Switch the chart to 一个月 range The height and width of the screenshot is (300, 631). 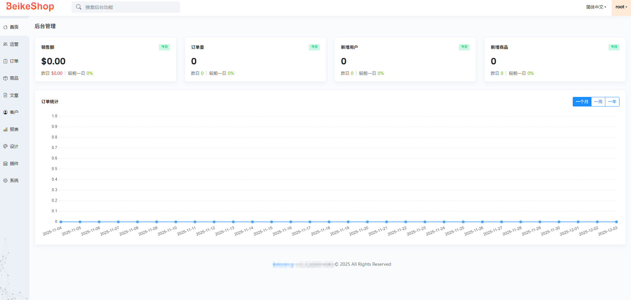pos(582,102)
